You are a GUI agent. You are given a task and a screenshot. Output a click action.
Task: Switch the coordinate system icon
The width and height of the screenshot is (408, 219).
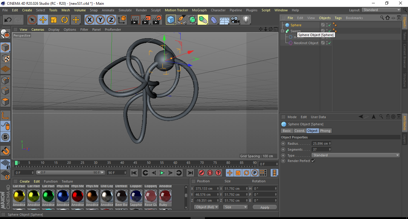[122, 20]
